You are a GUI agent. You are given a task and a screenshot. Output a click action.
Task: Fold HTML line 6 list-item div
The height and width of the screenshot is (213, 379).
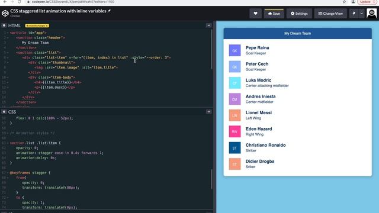click(8, 58)
